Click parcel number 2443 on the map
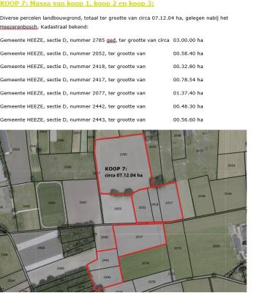This screenshot has width=270, height=293. click(108, 277)
